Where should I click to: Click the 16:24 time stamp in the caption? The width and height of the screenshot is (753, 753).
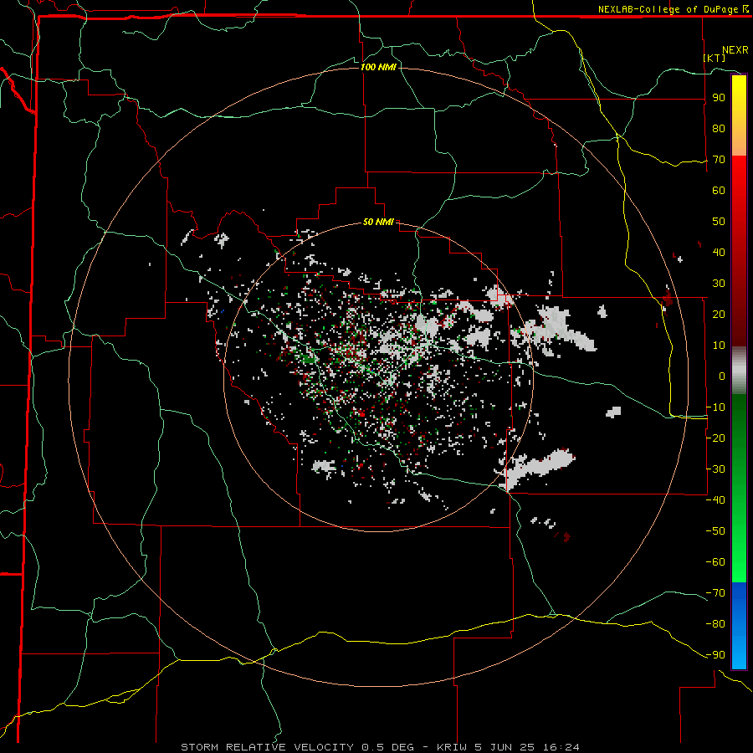561,747
